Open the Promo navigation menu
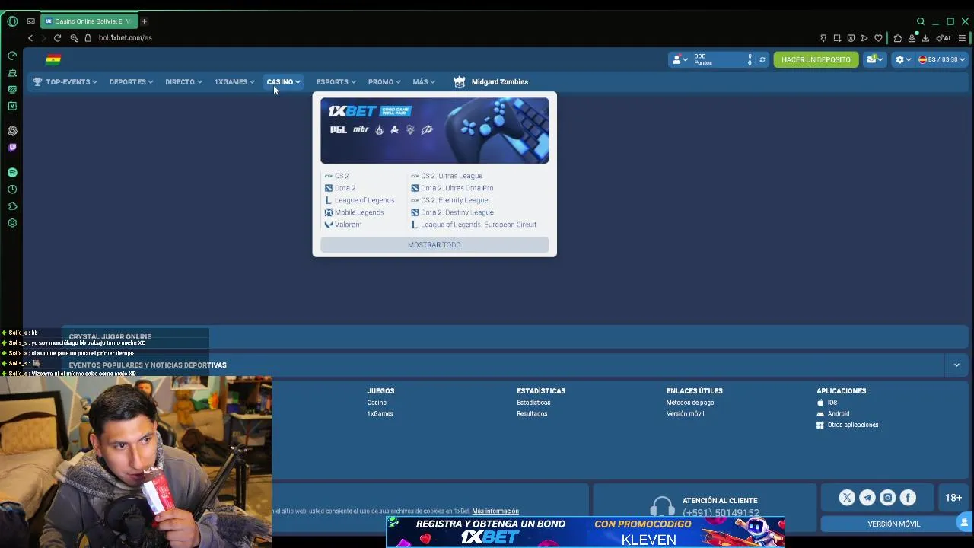This screenshot has height=548, width=974. (x=384, y=82)
